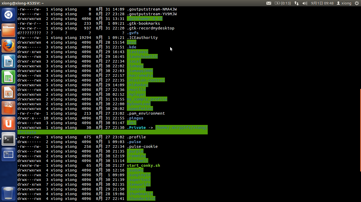
Task: Click the .goutputstream-YV9MJW file name
Action: tap(152, 14)
